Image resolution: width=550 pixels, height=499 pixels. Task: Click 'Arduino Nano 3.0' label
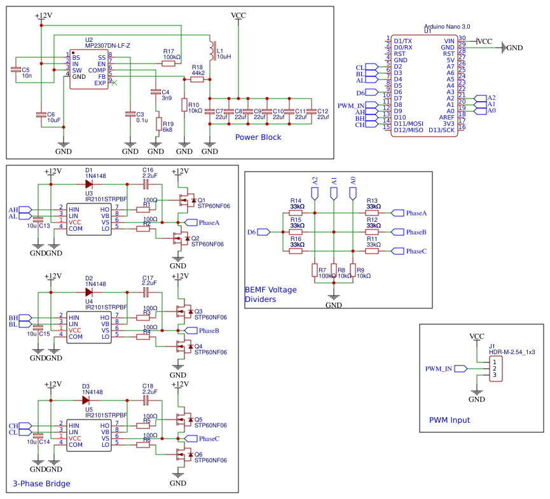click(x=447, y=26)
